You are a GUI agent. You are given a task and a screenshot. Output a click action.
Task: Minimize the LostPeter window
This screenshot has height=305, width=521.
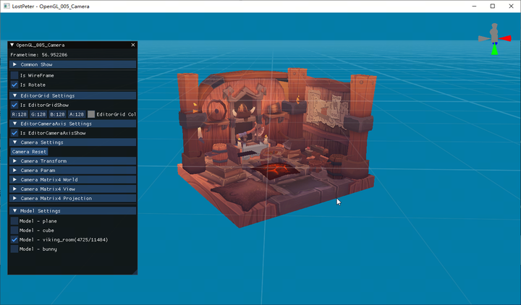(x=474, y=6)
